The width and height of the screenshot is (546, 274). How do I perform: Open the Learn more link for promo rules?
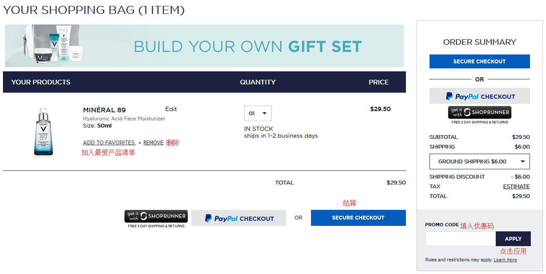click(505, 260)
